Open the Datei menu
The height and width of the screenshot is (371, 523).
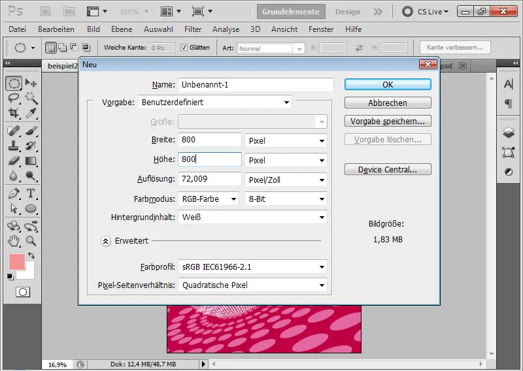[18, 29]
